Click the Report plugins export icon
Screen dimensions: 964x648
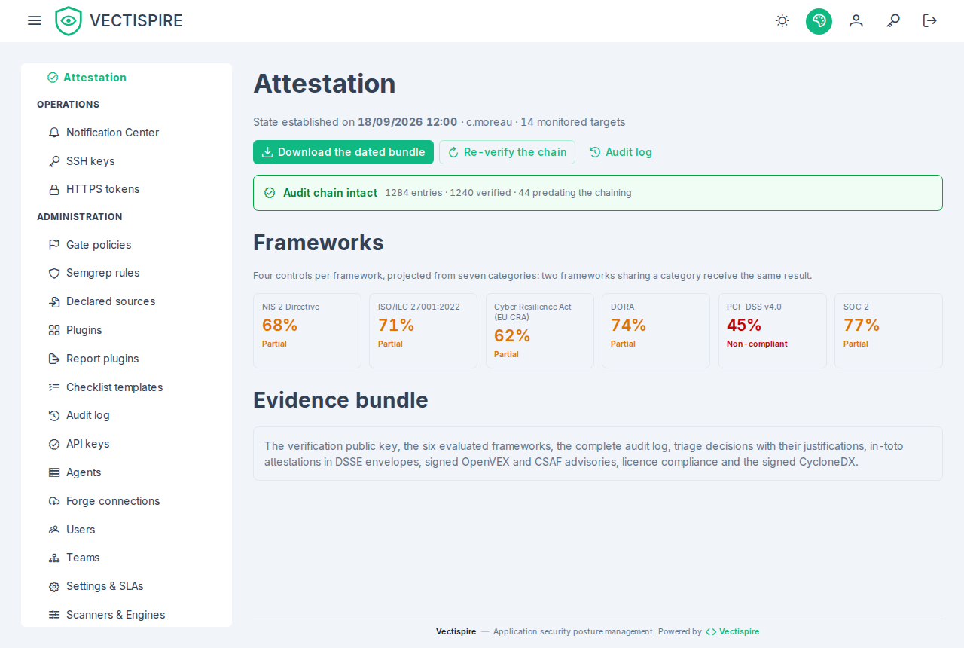point(54,359)
